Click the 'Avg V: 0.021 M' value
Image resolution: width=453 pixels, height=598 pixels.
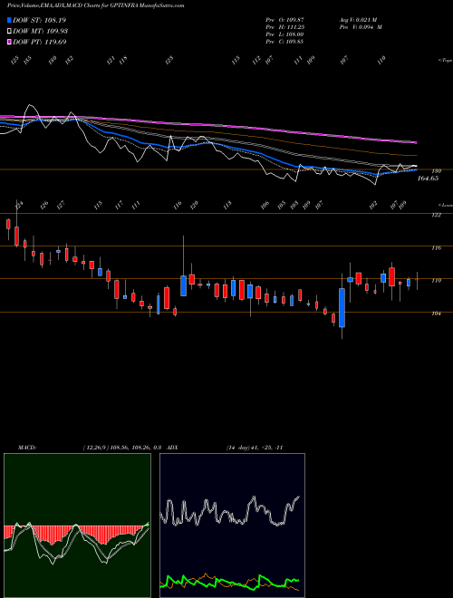pos(358,20)
